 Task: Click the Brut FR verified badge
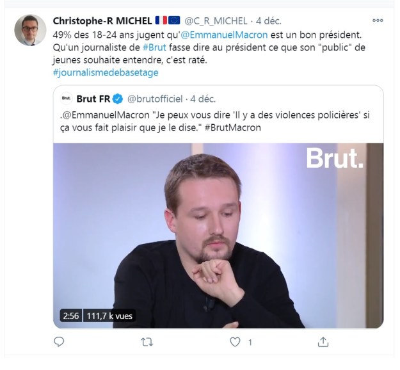coord(118,99)
